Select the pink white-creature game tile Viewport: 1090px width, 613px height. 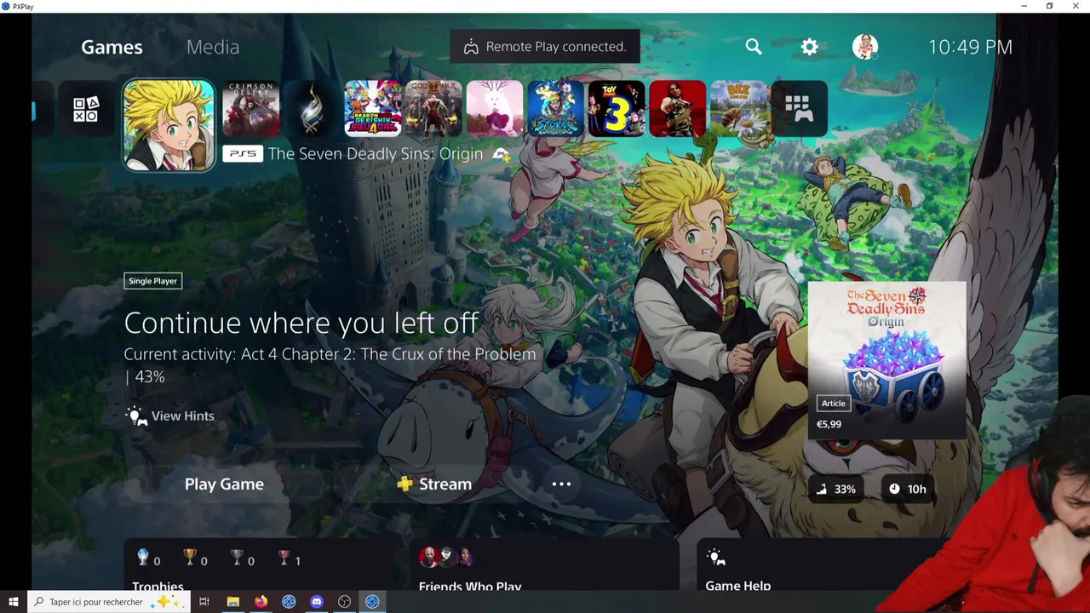coord(495,109)
